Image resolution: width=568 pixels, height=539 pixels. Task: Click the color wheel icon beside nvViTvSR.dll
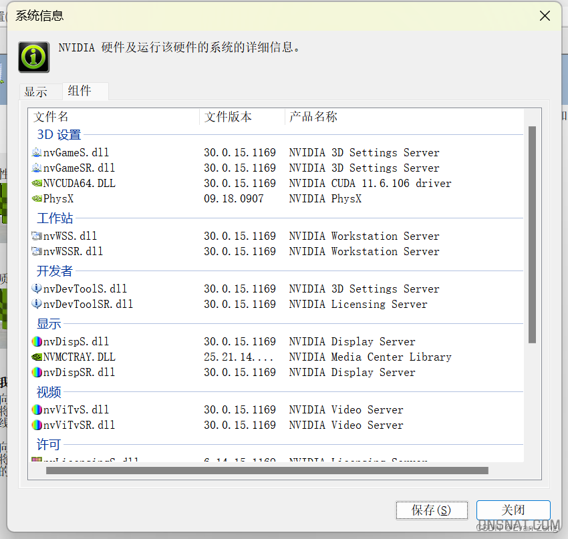click(37, 425)
